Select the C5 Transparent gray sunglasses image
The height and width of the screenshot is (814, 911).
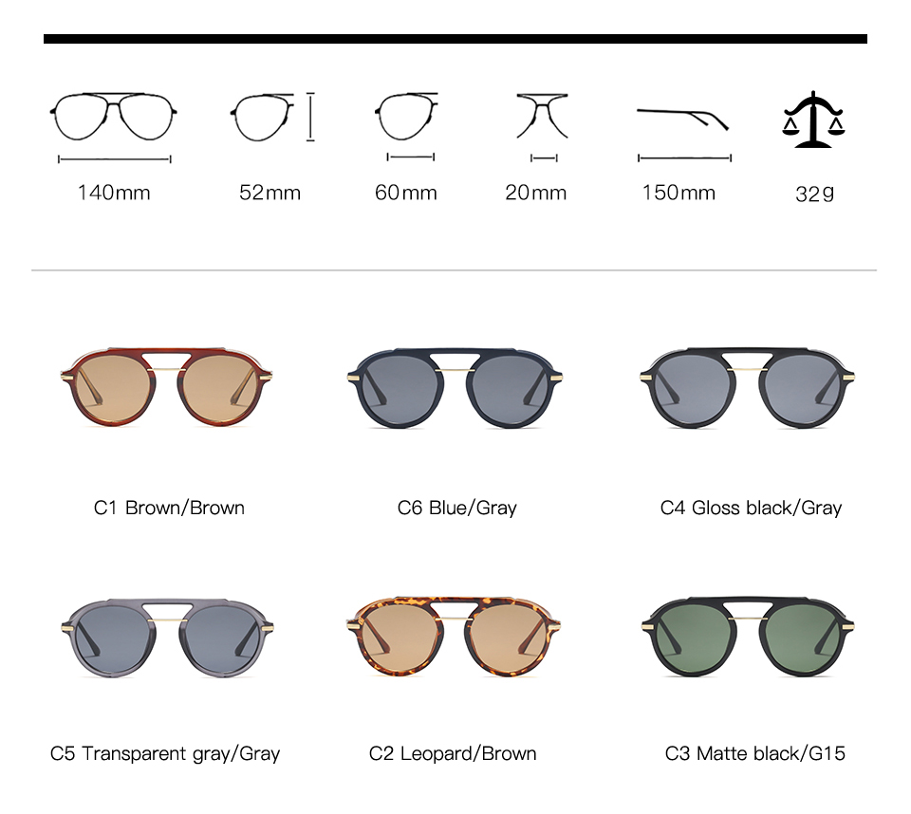click(x=167, y=638)
